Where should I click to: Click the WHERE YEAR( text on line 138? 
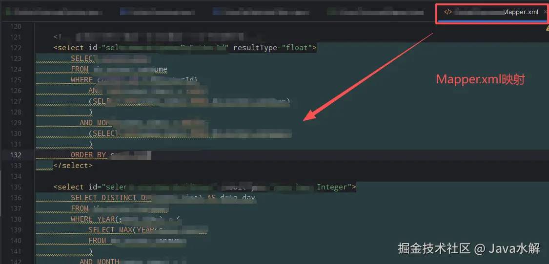click(x=95, y=219)
